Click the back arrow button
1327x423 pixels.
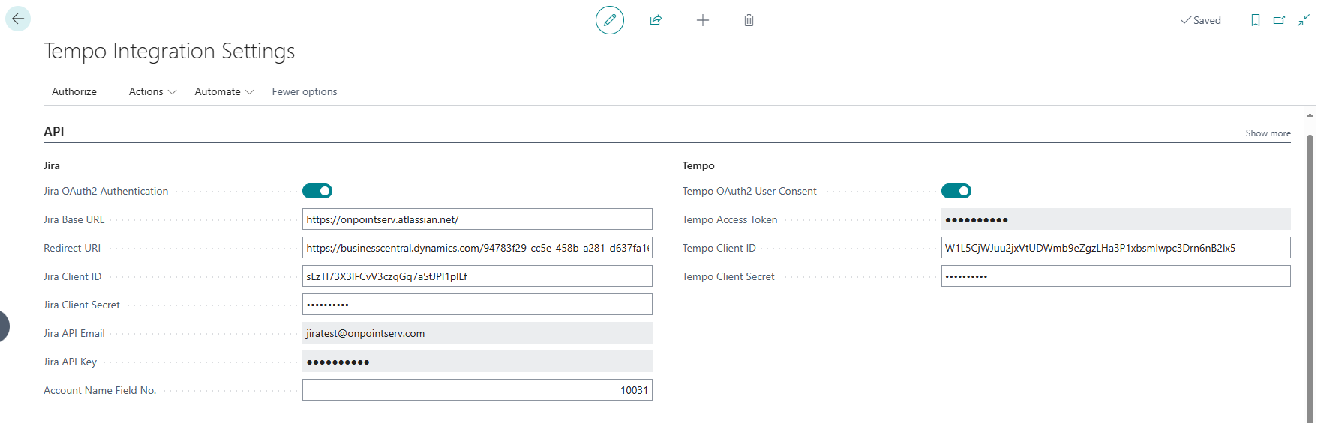pos(18,19)
